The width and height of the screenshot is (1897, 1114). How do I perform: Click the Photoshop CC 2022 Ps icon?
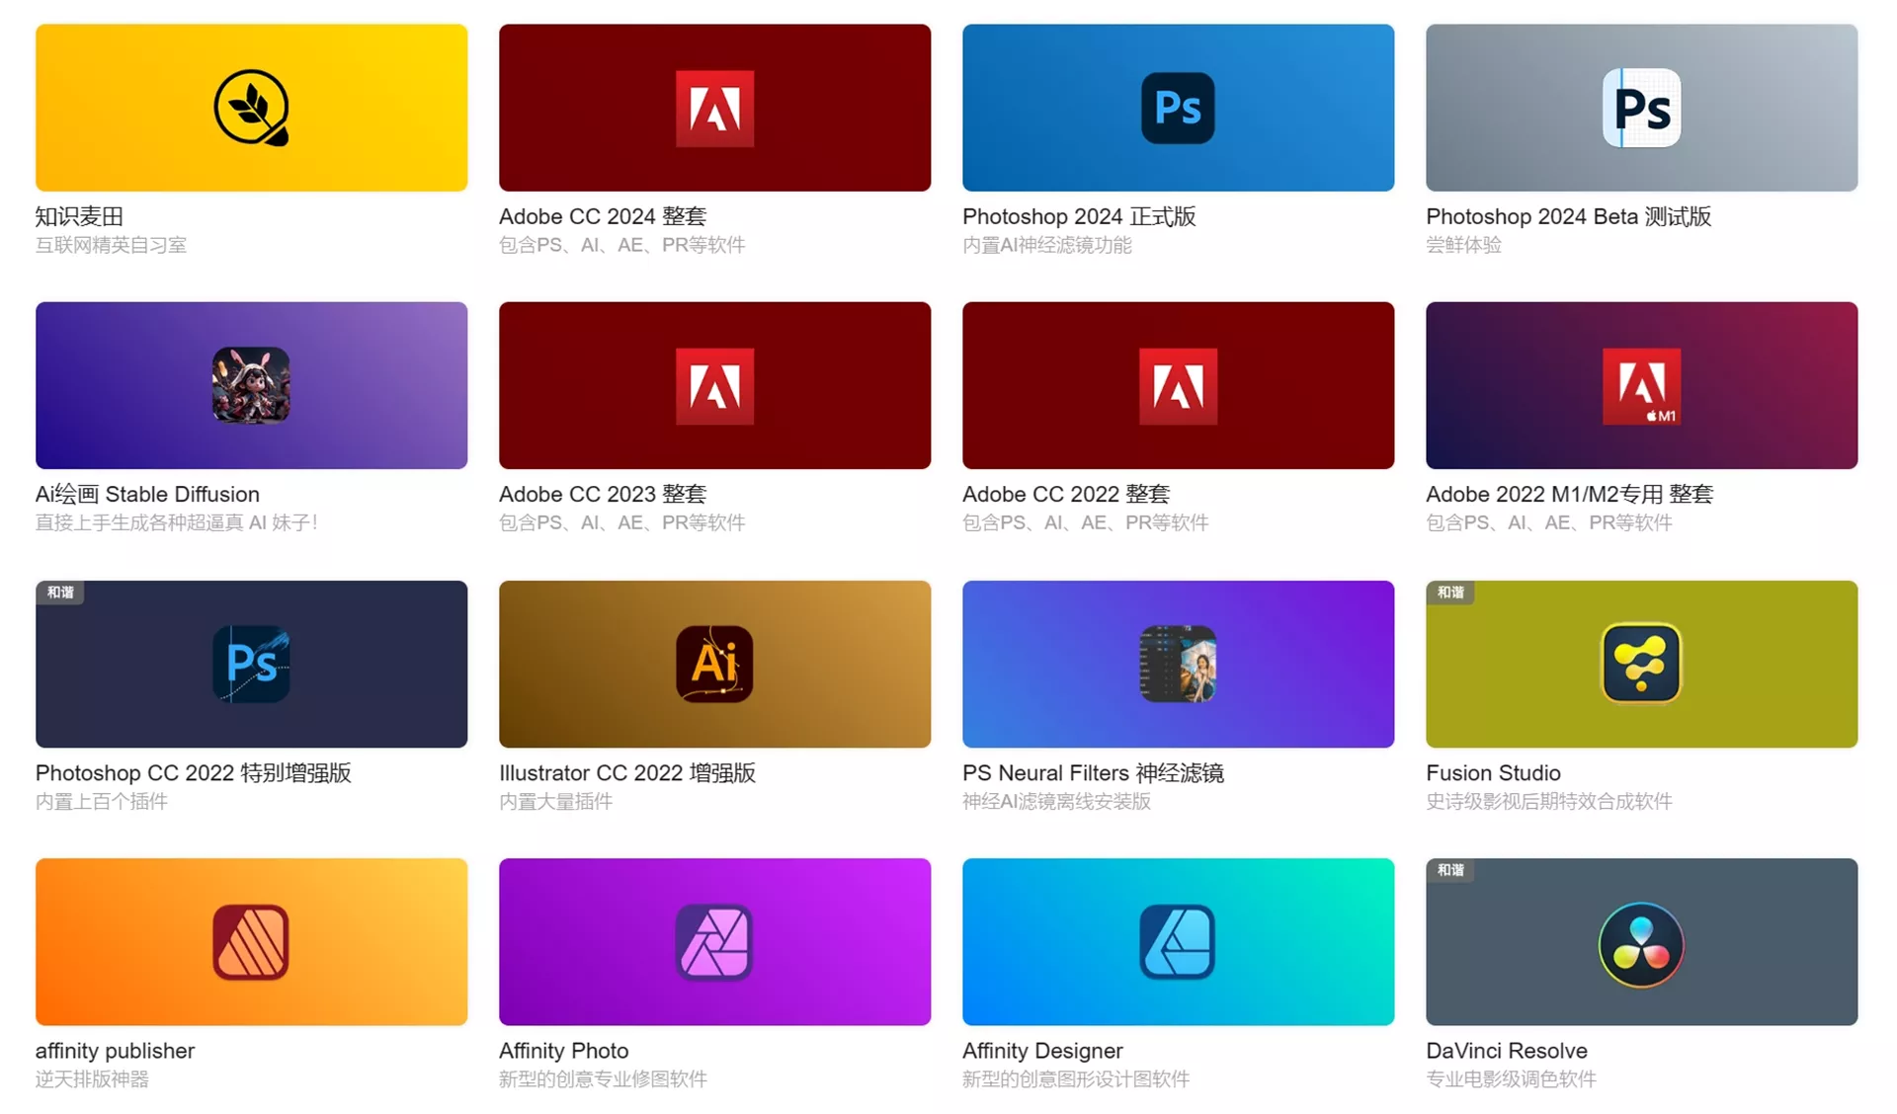pyautogui.click(x=251, y=664)
